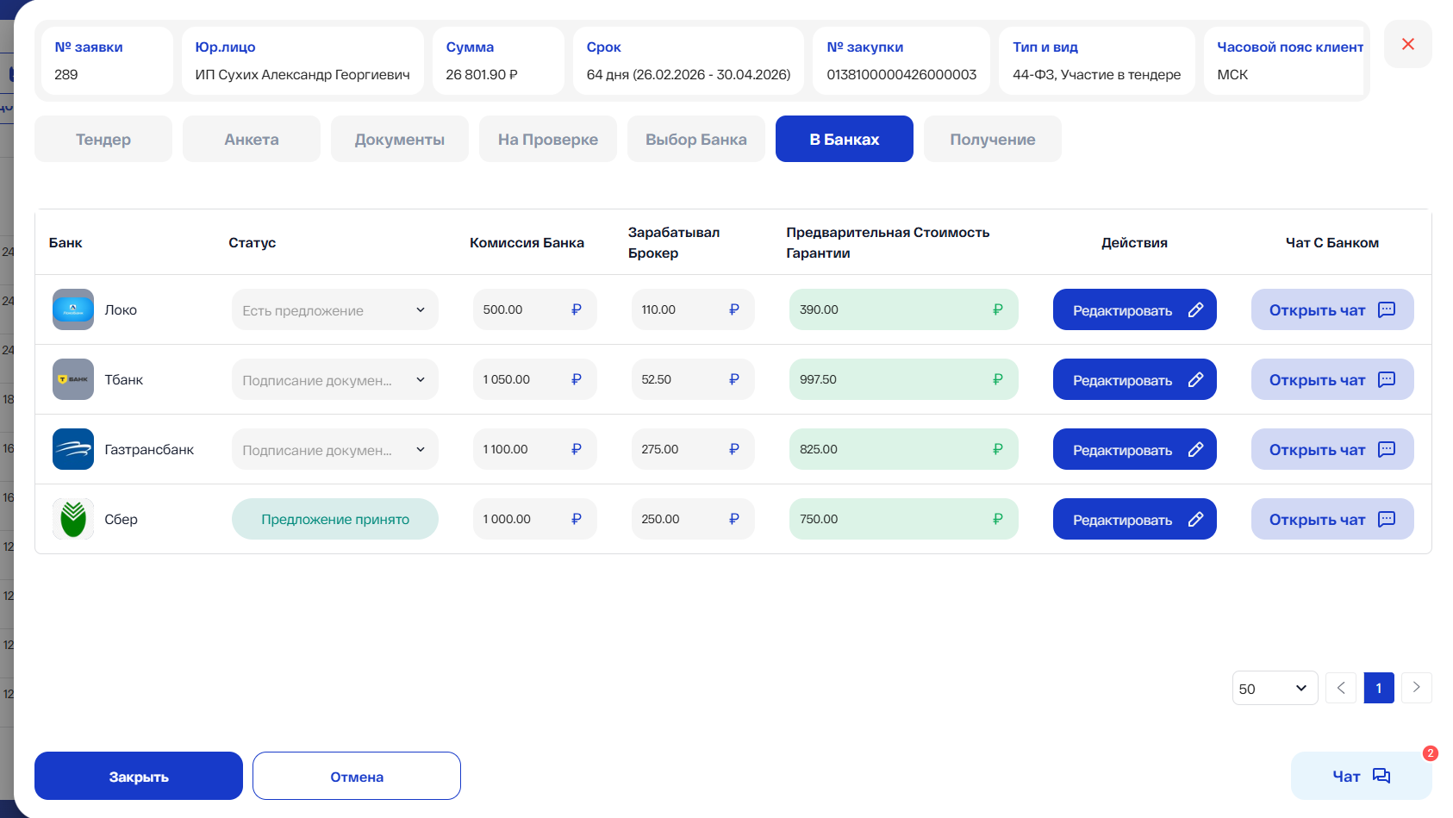Click Сбер guarantee cost field 750.00

point(903,519)
